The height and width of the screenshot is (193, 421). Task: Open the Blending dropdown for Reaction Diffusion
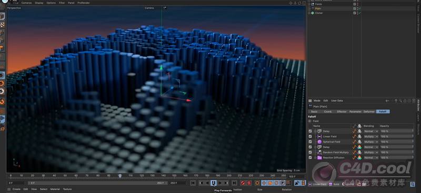[x=371, y=158]
